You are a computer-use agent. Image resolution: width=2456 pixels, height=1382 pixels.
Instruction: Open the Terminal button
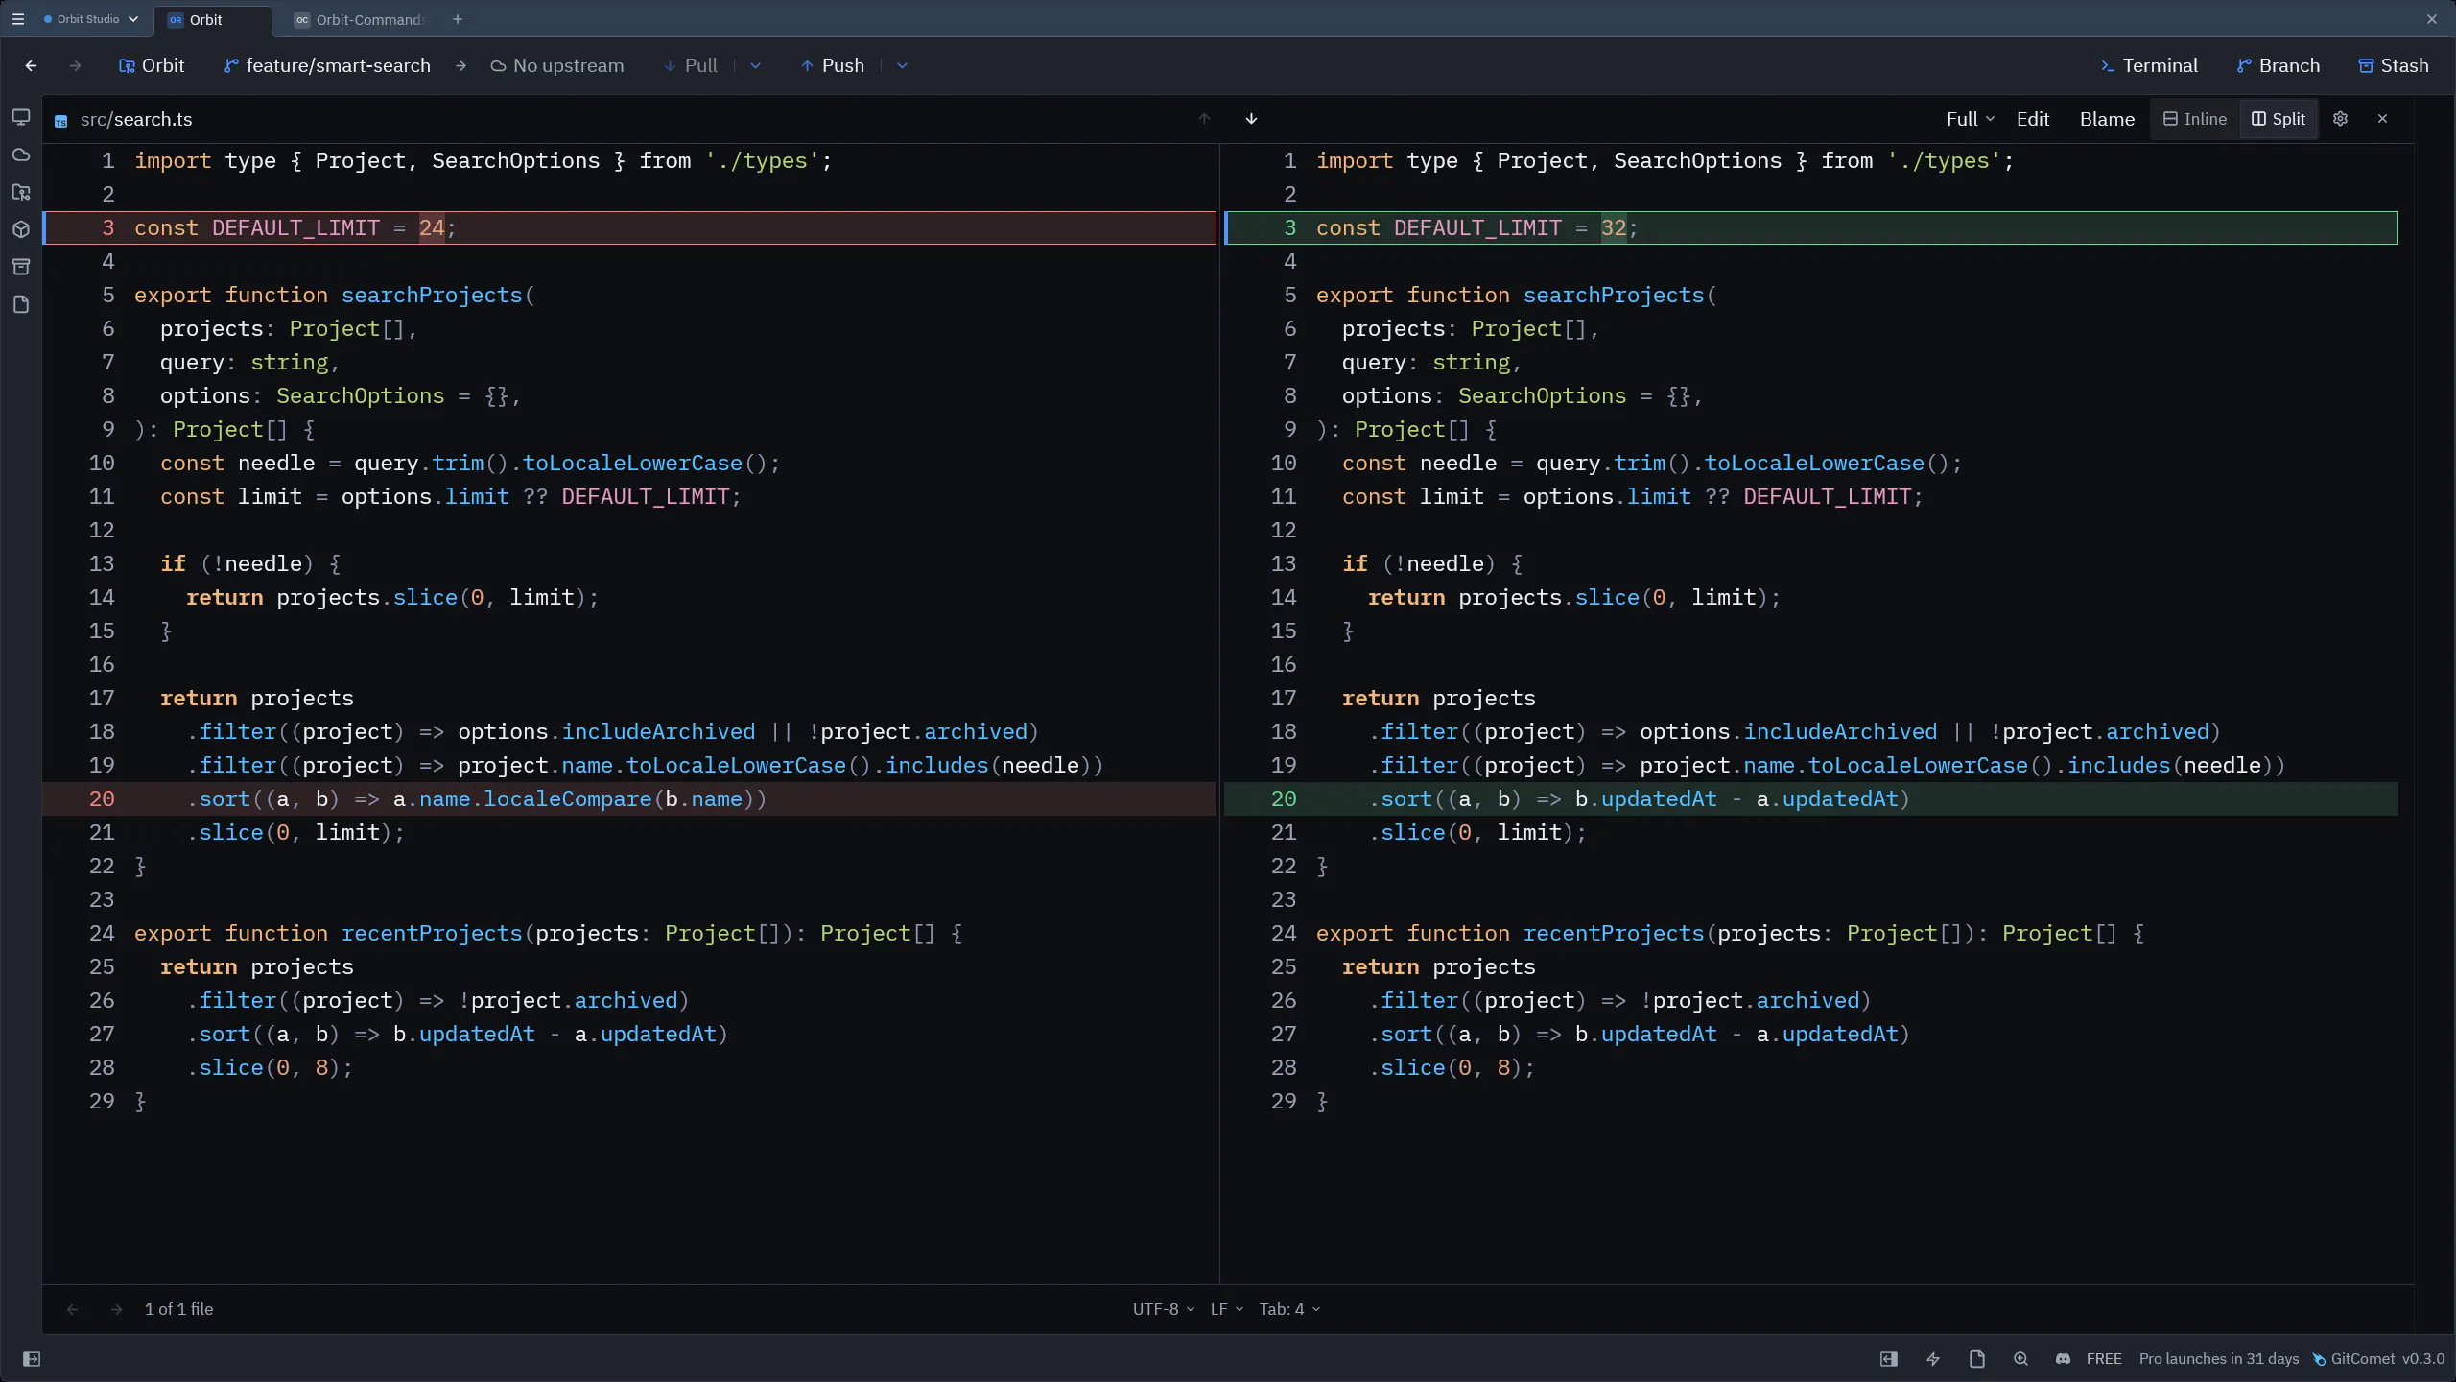2149,65
